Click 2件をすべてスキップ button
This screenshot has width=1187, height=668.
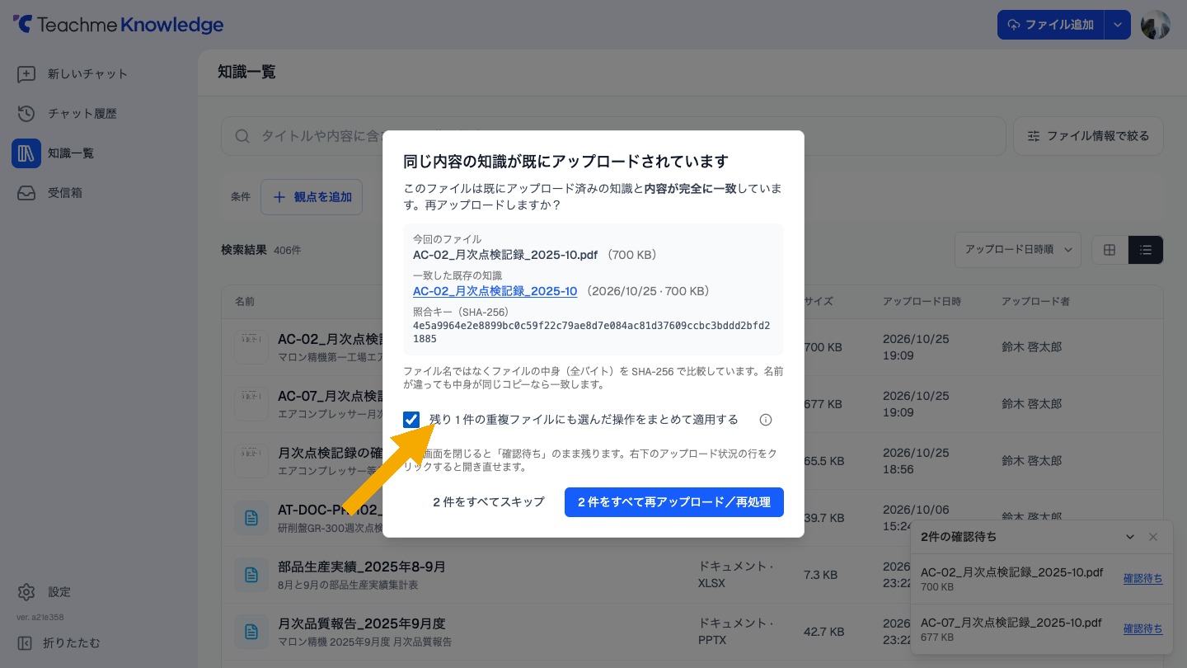[489, 502]
